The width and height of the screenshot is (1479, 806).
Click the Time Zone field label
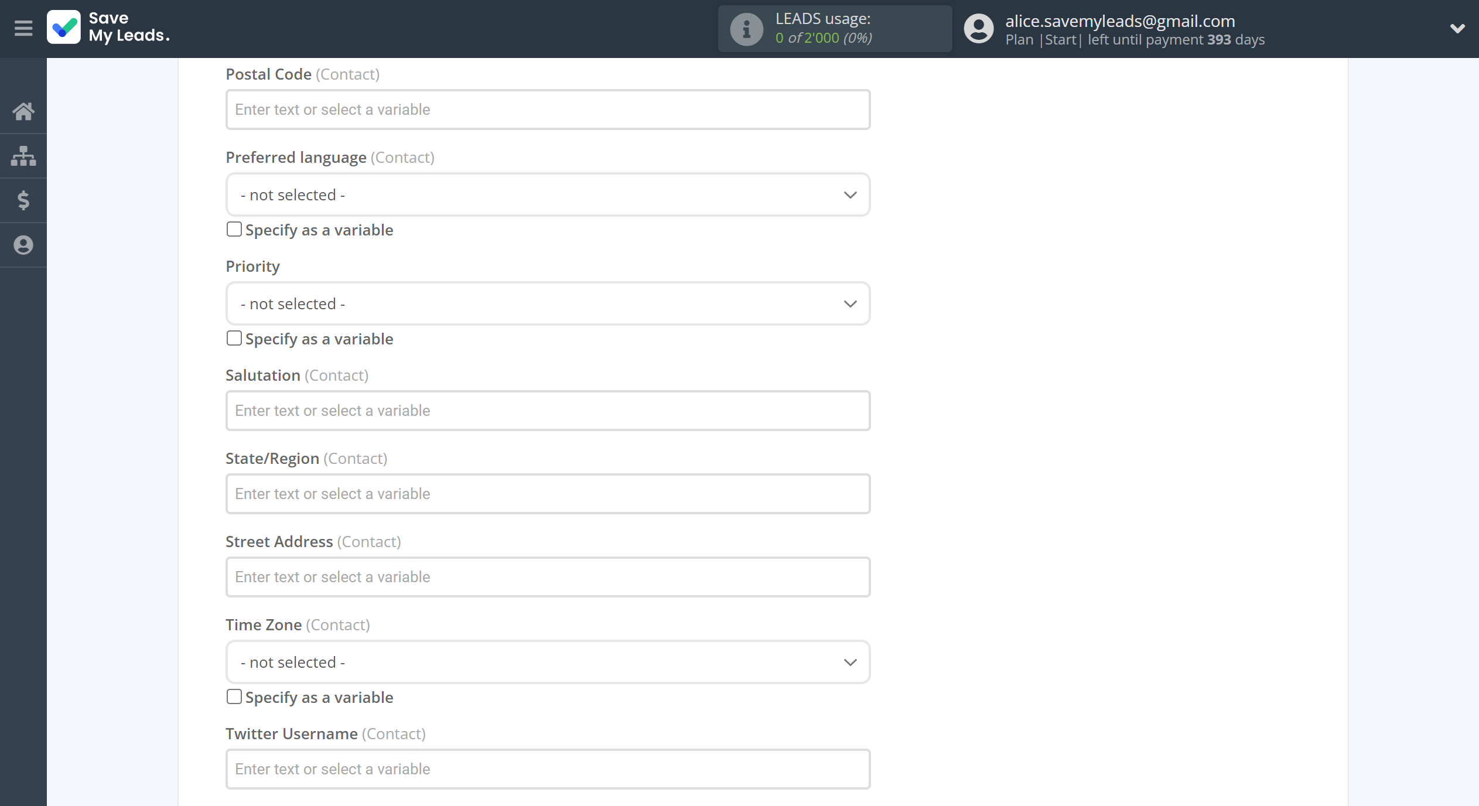(x=298, y=625)
